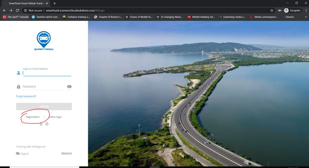Click the Password input field
Viewport: 309px width, 168px height.
44,87
